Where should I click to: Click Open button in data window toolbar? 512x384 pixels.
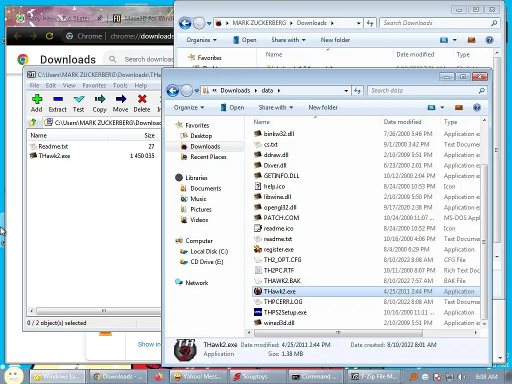(232, 107)
